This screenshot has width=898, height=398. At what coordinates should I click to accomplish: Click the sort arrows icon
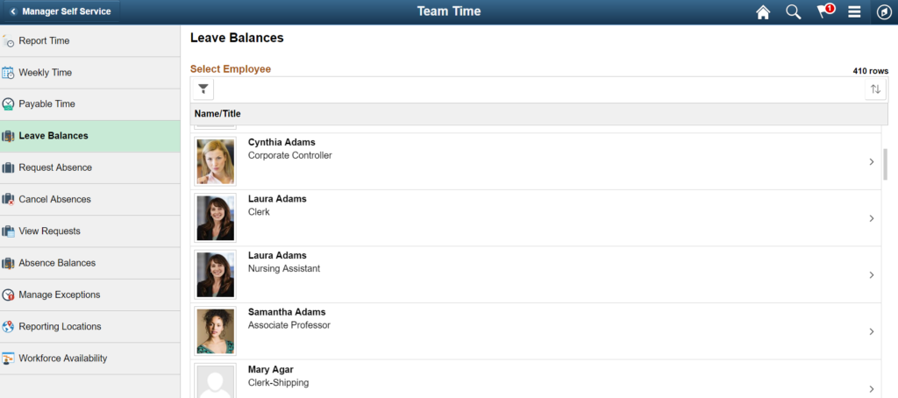click(x=875, y=89)
